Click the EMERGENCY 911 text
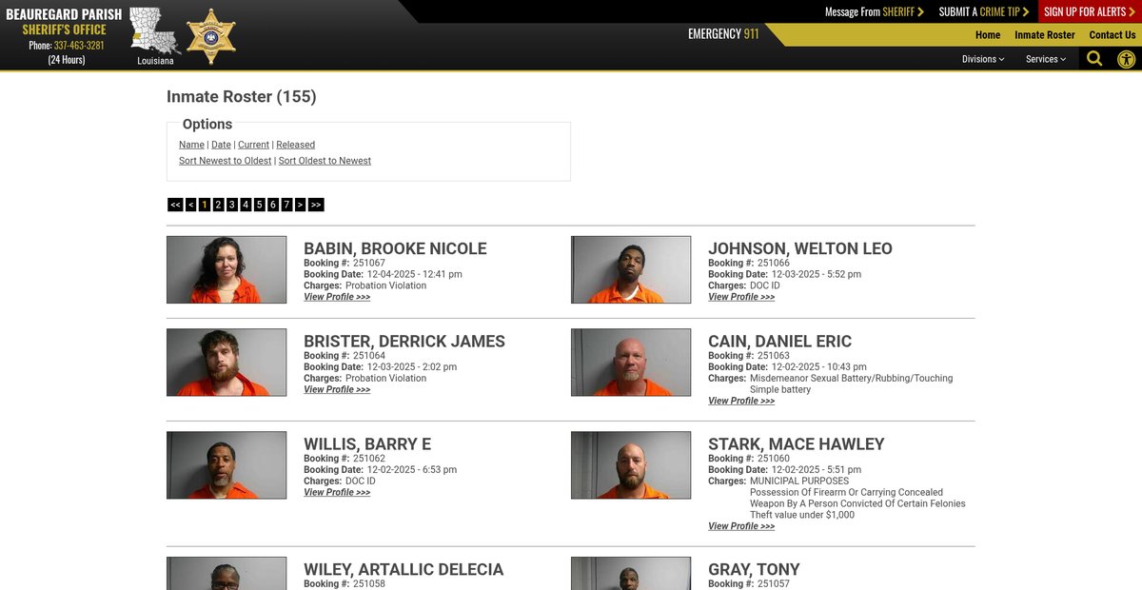This screenshot has width=1142, height=590. point(723,34)
